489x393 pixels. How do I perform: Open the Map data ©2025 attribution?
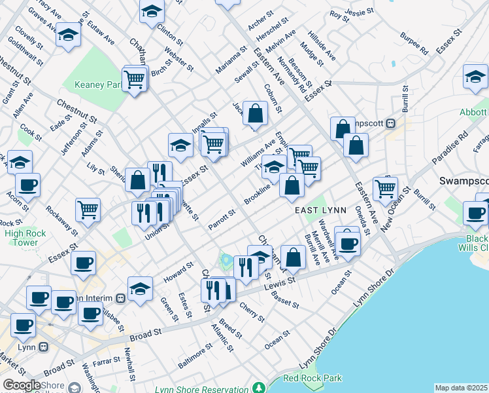(460, 388)
